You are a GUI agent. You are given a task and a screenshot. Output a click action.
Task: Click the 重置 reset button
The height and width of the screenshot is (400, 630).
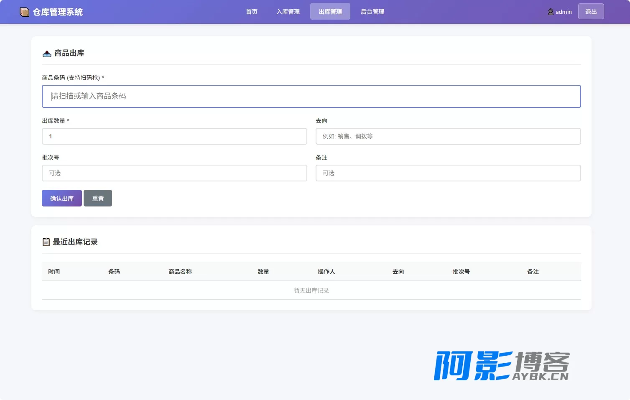coord(98,198)
